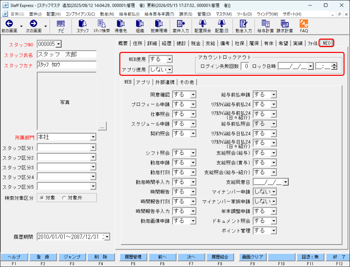
Task: Open the 給与賞与年調(T) menu
Action: point(159,14)
